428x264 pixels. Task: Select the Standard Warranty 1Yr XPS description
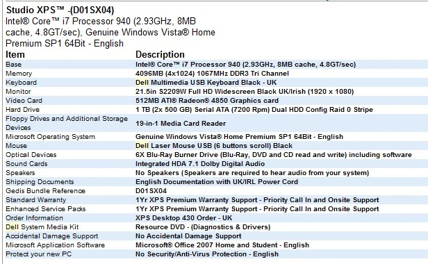(257, 200)
